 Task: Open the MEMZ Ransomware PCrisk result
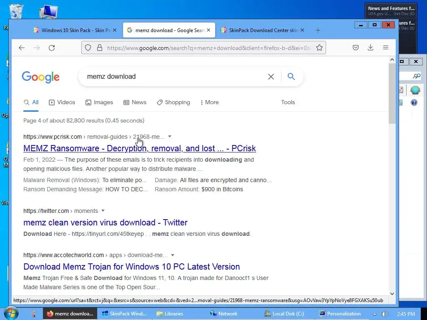[139, 148]
